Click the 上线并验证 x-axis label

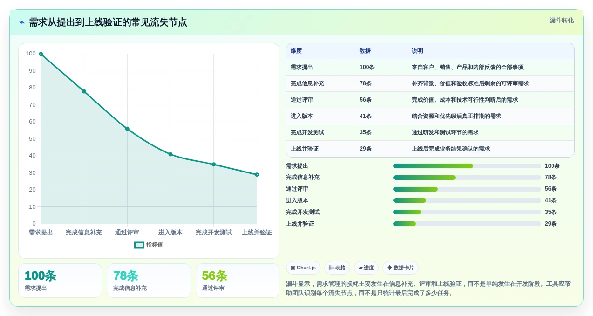pos(257,233)
